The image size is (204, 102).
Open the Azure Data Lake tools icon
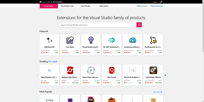(91, 70)
